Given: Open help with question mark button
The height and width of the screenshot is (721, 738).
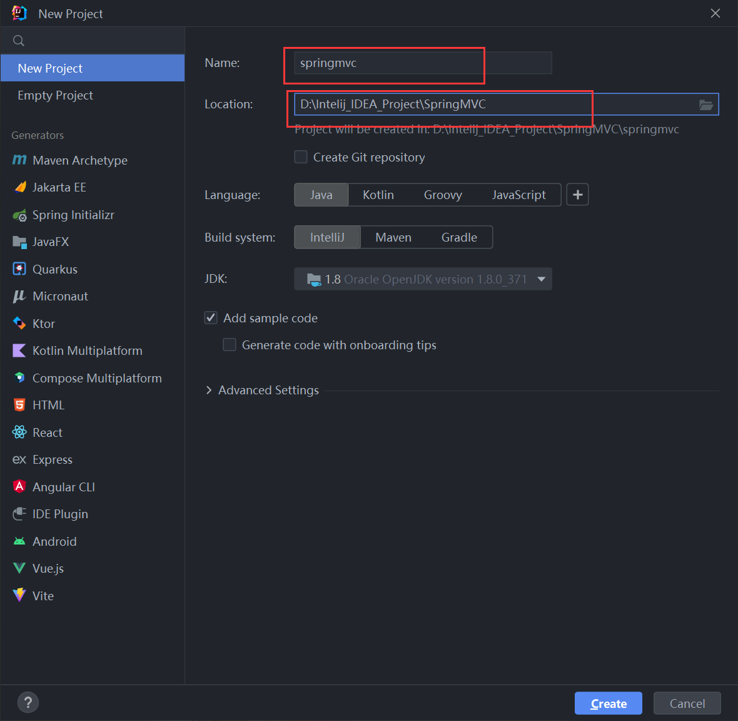Looking at the screenshot, I should coord(28,703).
